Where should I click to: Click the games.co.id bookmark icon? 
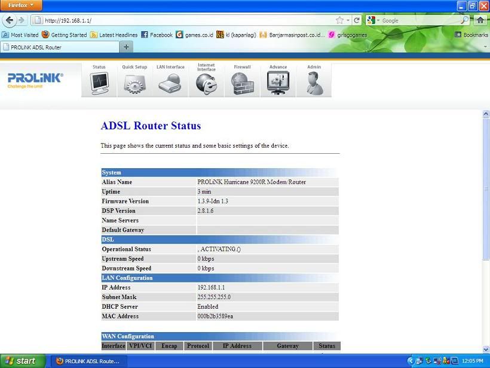click(179, 35)
